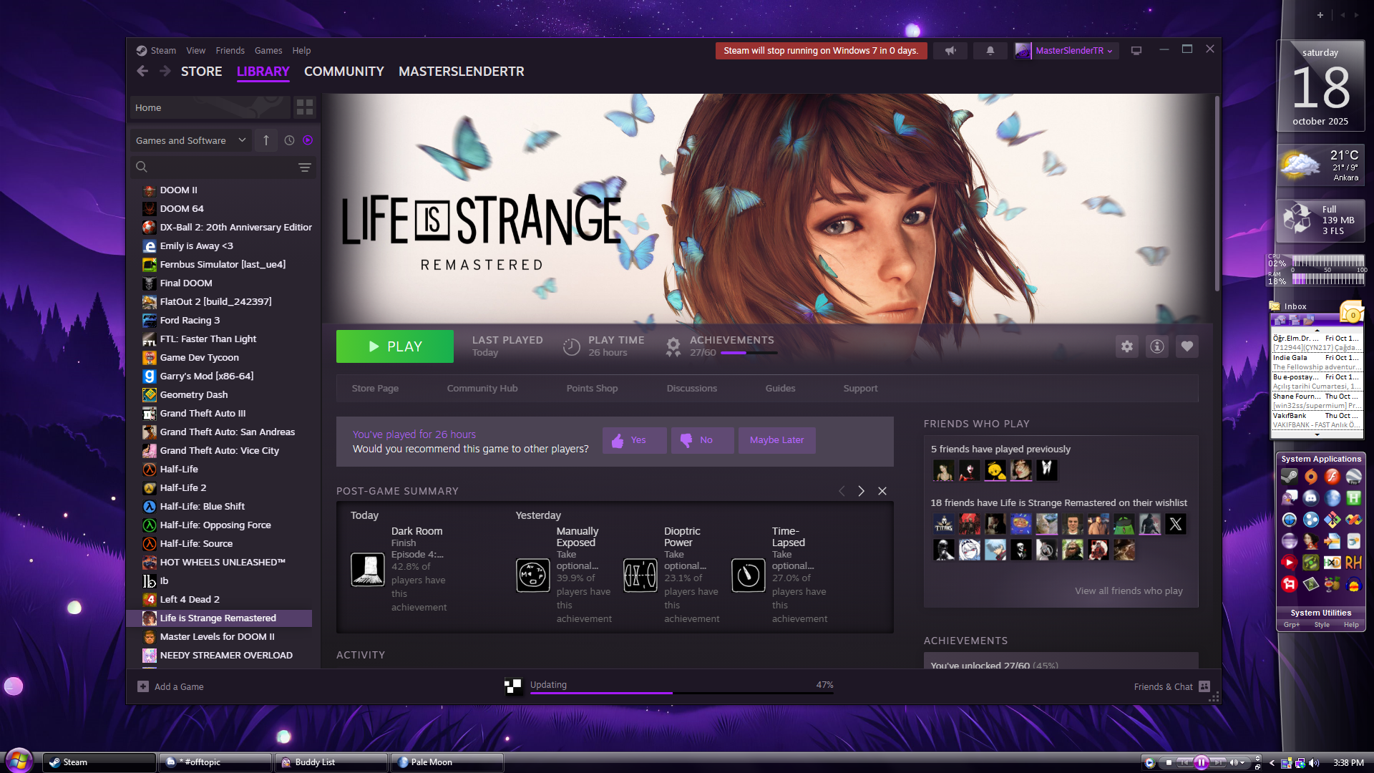Image resolution: width=1374 pixels, height=773 pixels.
Task: Show next post-game summary
Action: pyautogui.click(x=862, y=491)
